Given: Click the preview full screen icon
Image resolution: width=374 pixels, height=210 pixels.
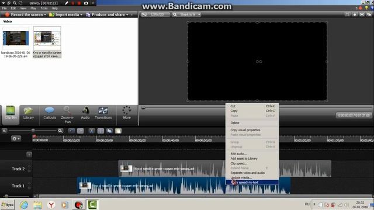Looking at the screenshot, I should pos(362,15).
